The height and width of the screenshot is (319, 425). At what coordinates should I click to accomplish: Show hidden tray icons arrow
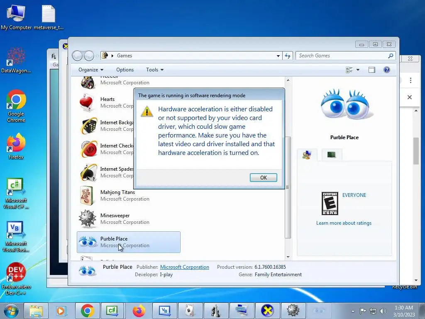[353, 311]
